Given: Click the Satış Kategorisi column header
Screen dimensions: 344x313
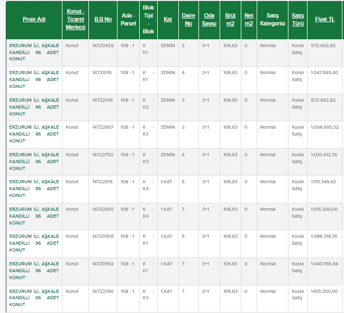Looking at the screenshot, I should pos(272,20).
